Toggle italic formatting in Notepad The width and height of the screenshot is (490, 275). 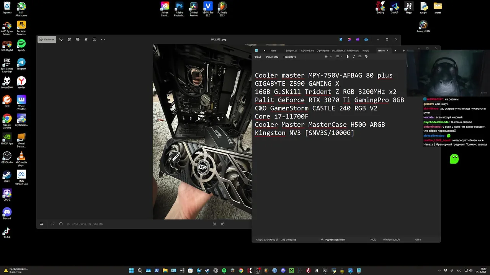click(x=354, y=57)
